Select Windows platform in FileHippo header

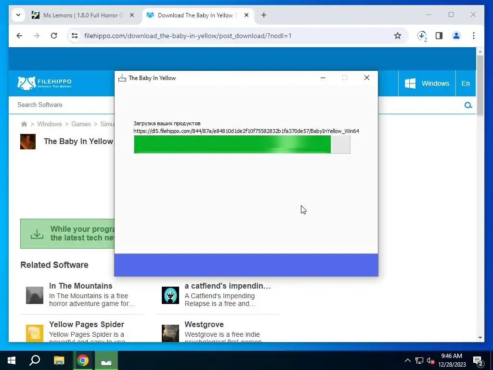[427, 83]
